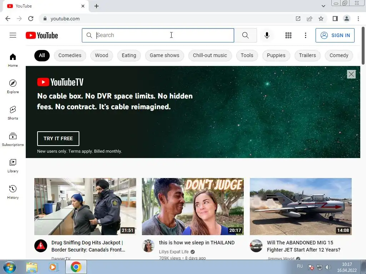Expand the tab search chevron
The height and width of the screenshot is (274, 366).
(x=323, y=6)
